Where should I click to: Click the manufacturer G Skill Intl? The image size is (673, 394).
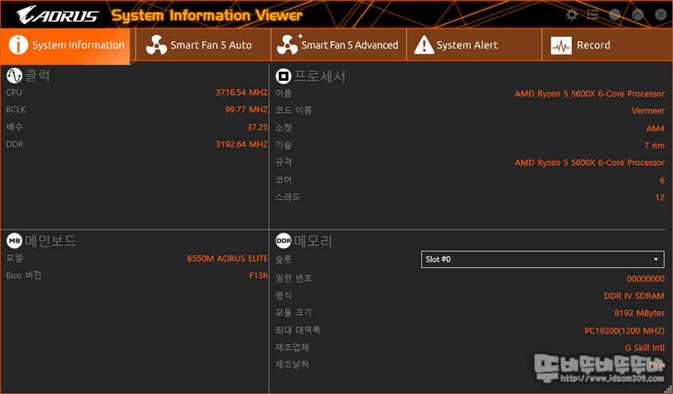click(645, 348)
